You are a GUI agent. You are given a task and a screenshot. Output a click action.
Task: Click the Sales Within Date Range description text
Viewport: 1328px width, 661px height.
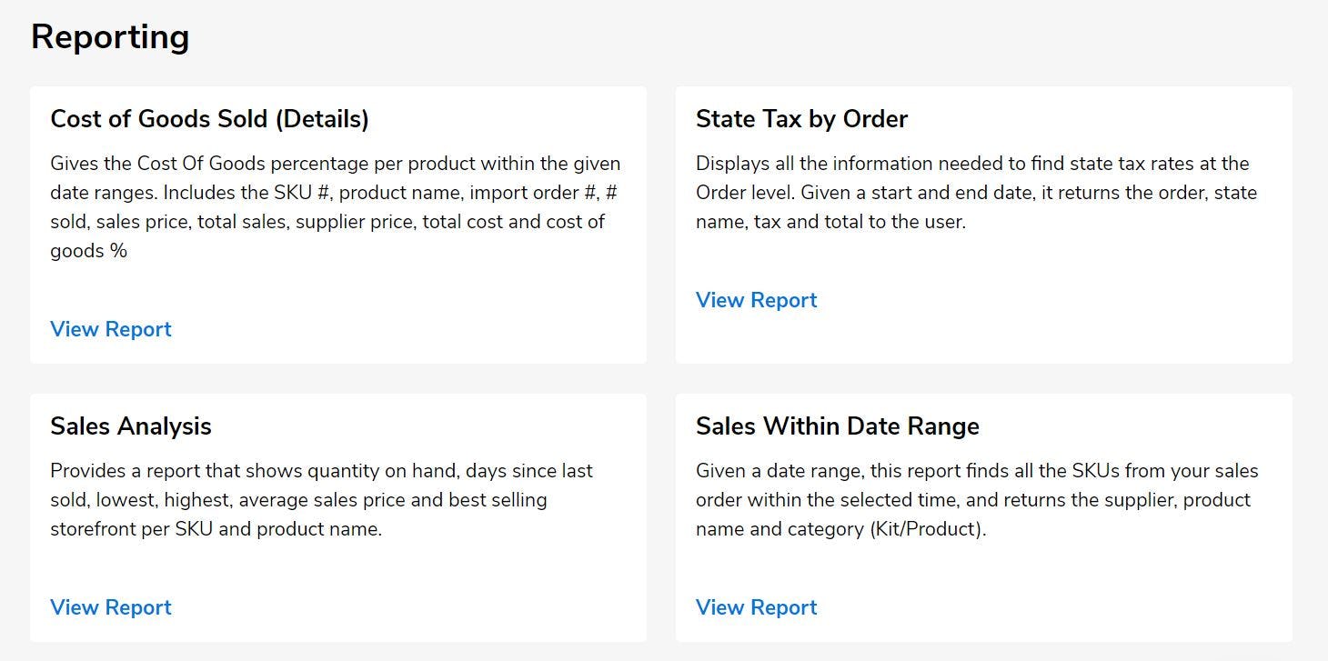[x=976, y=500]
